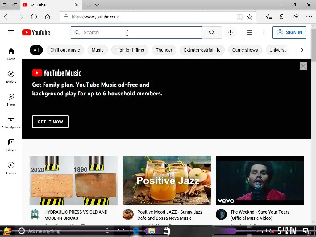This screenshot has width=316, height=237.
Task: Open the YouTube apps grid icon
Action: (249, 32)
